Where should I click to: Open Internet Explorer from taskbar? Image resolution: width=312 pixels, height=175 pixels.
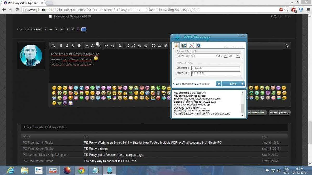click(x=10, y=171)
